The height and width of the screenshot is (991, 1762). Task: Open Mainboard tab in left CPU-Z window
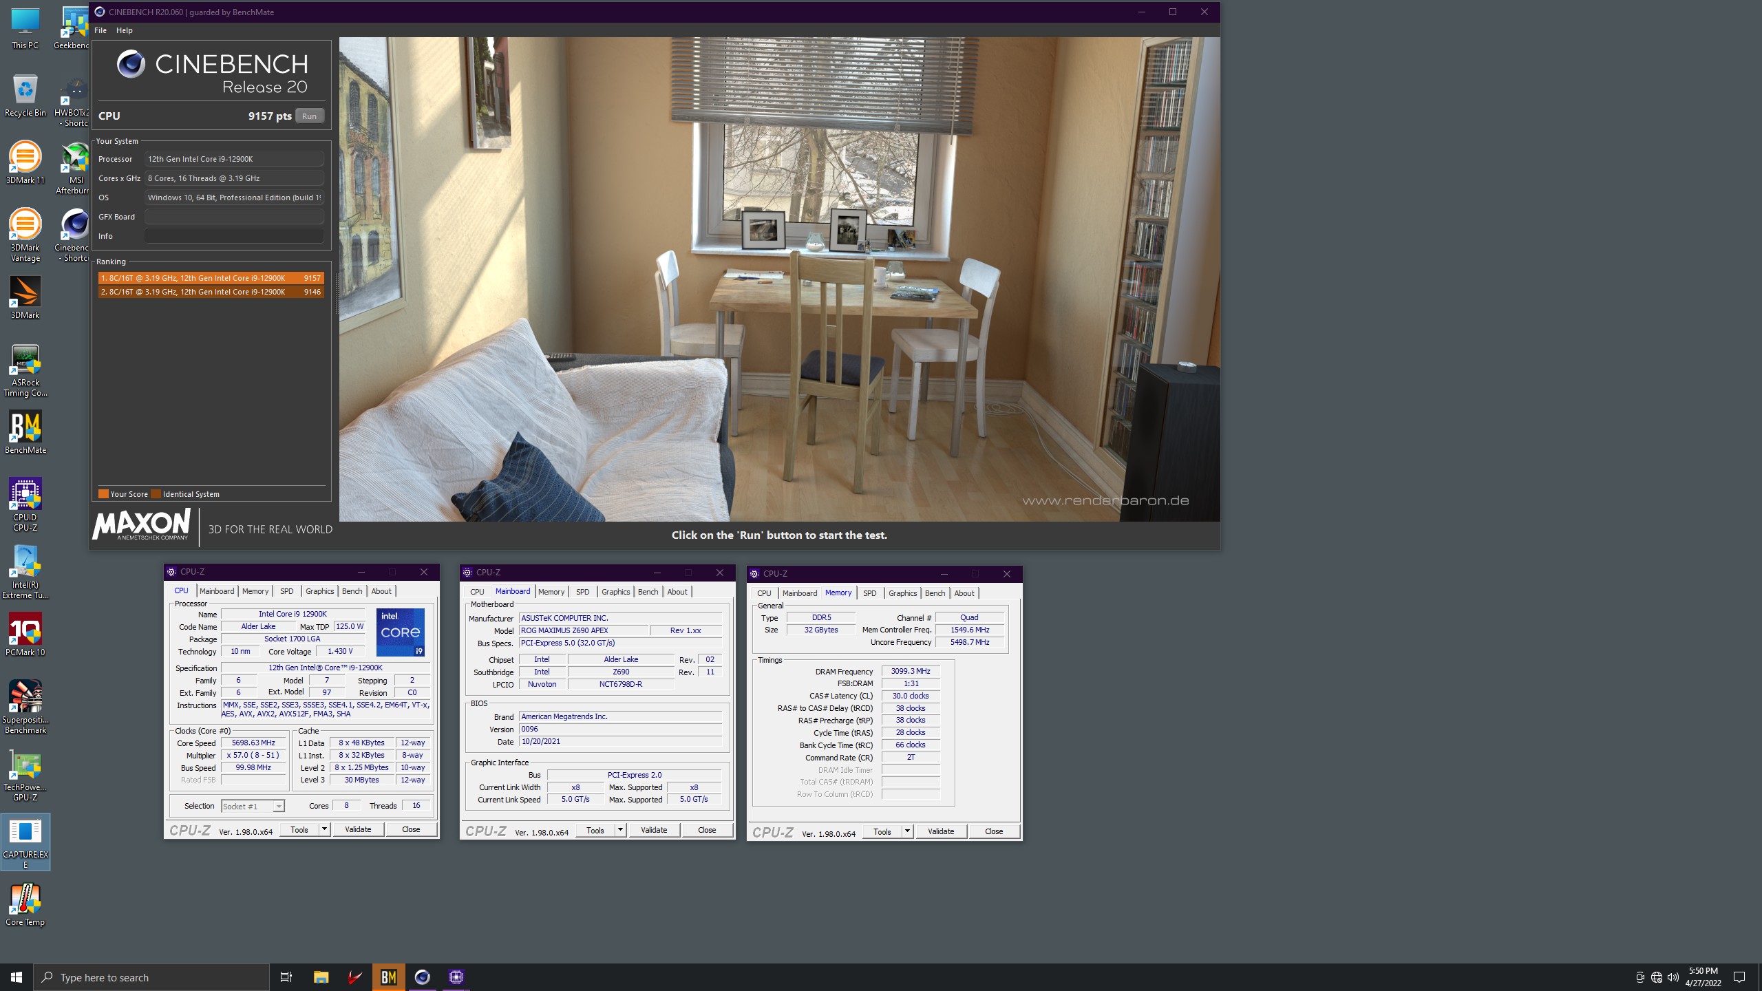click(217, 591)
